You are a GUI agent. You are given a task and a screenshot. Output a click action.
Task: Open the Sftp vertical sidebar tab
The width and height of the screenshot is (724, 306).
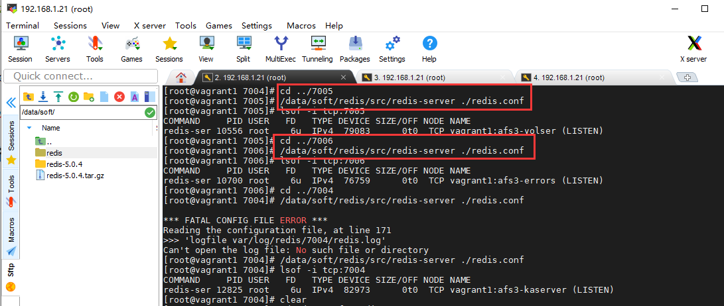11,278
